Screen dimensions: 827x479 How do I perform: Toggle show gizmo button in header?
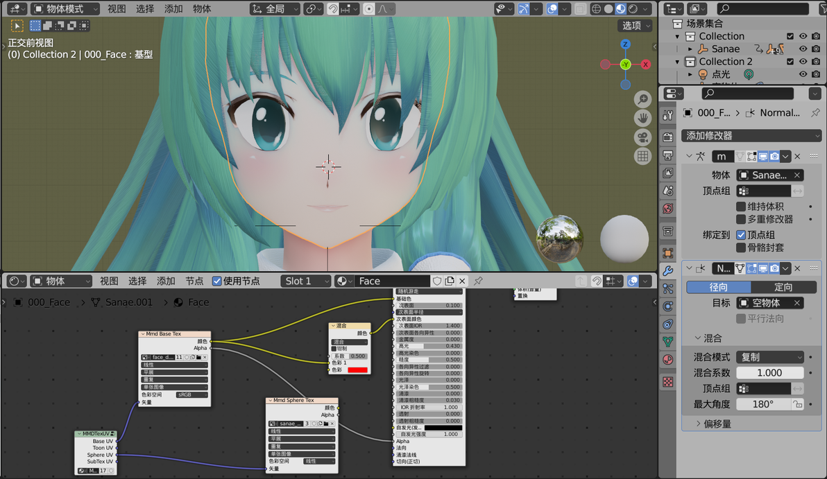pos(523,9)
